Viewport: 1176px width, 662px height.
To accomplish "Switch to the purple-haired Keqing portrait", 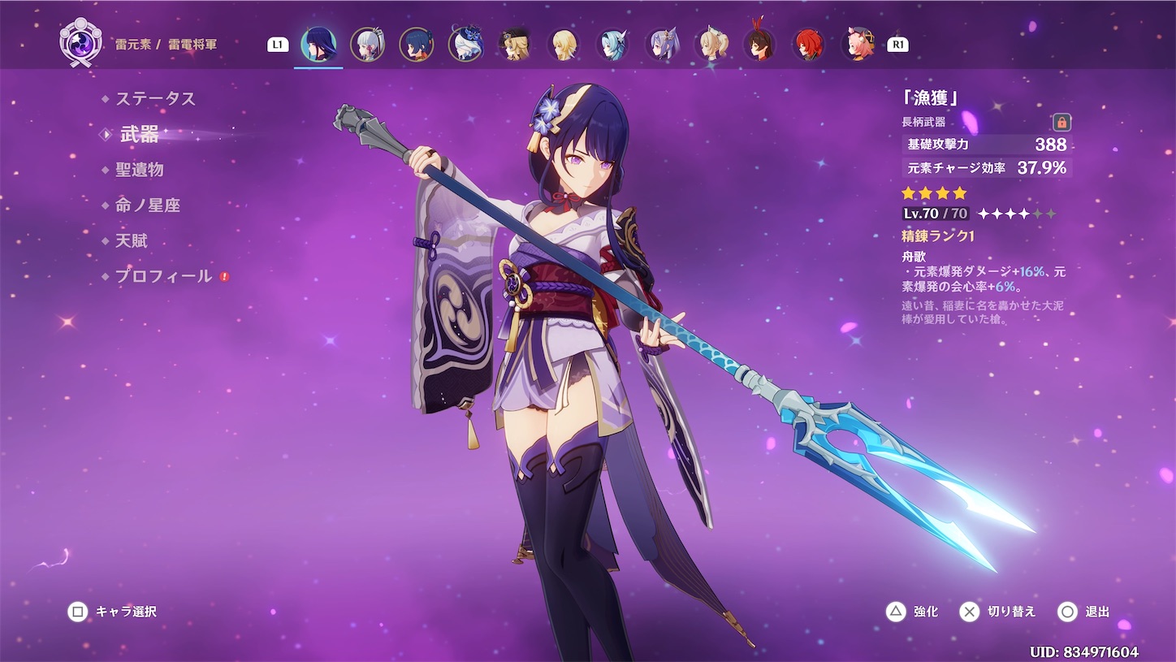I will 662,45.
